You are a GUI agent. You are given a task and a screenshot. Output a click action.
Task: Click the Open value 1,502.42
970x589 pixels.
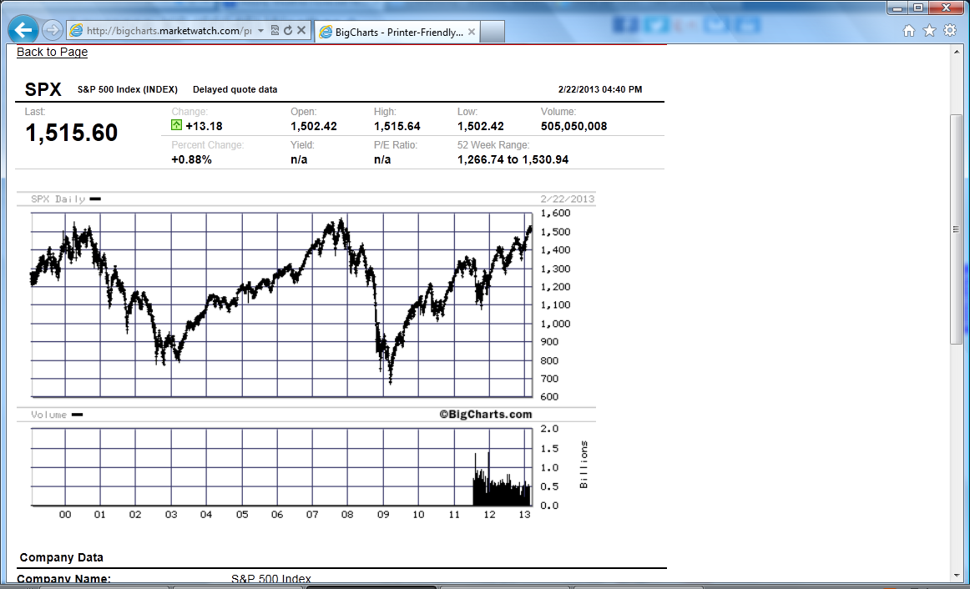[314, 126]
